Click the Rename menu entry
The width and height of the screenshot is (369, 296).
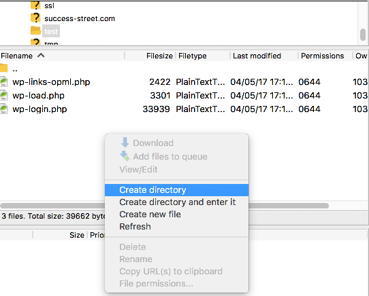176,259
